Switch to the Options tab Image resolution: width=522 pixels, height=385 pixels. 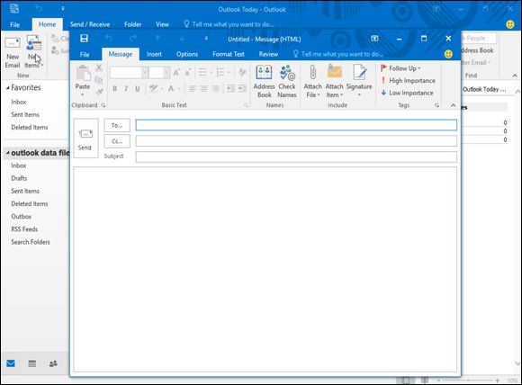[x=187, y=54]
